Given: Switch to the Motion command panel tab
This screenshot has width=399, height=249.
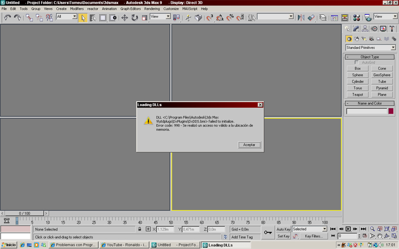Looking at the screenshot, I should pyautogui.click(x=374, y=29).
